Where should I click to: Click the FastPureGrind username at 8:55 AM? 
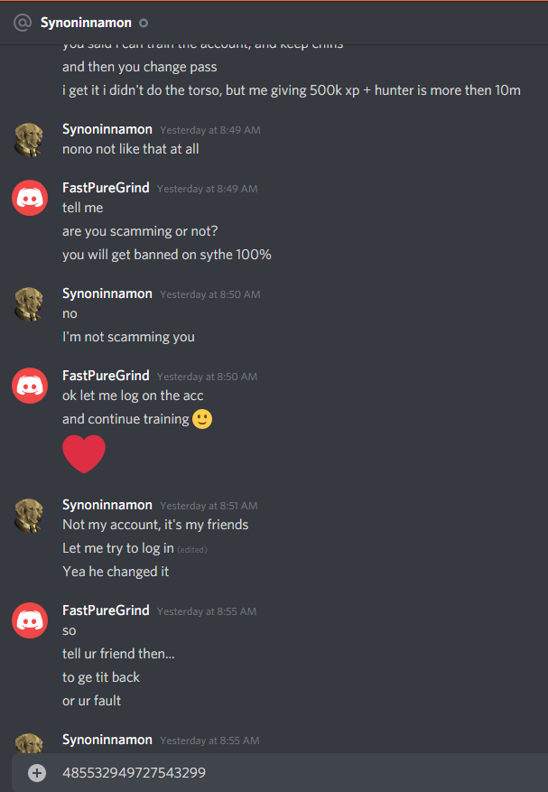tap(106, 610)
